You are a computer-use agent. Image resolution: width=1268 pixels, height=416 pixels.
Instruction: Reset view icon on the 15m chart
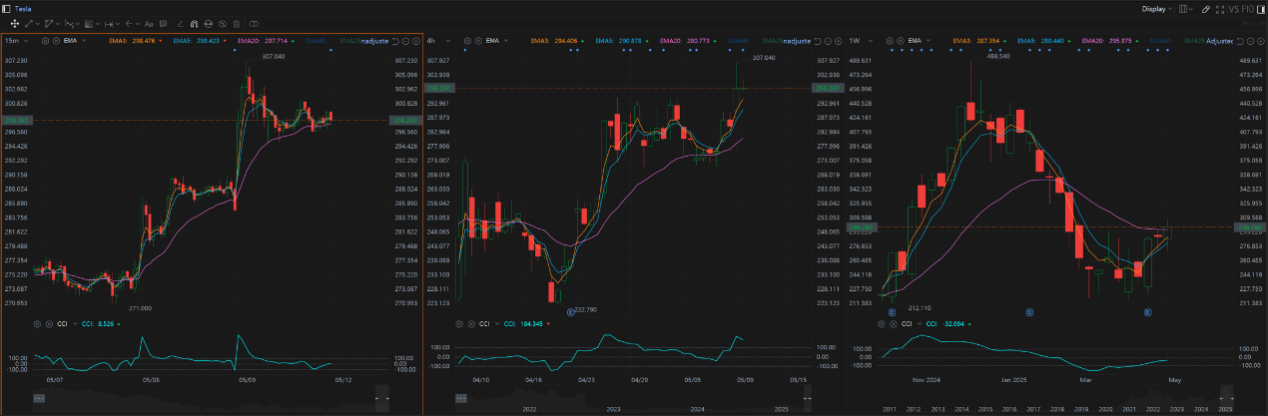click(x=395, y=41)
